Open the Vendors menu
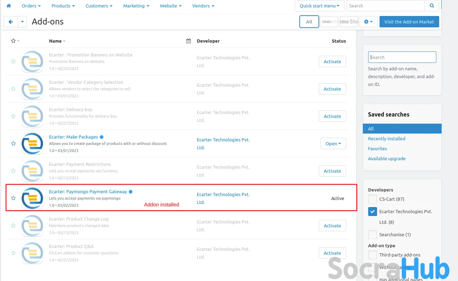This screenshot has height=281, width=458. point(203,6)
